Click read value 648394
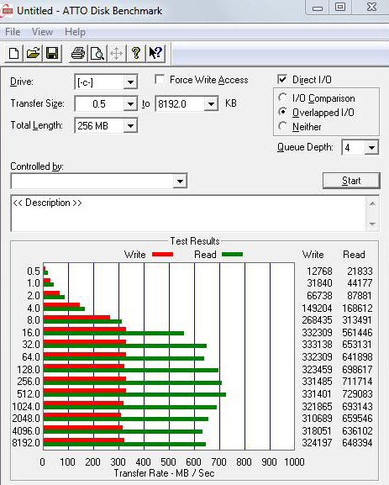This screenshot has height=485, width=389. tap(357, 443)
